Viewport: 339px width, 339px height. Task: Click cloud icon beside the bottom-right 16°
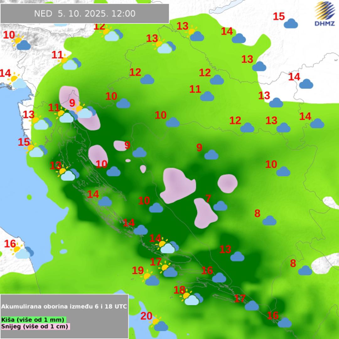[284, 322]
